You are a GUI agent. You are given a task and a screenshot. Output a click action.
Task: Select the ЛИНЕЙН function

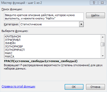coord(53,43)
